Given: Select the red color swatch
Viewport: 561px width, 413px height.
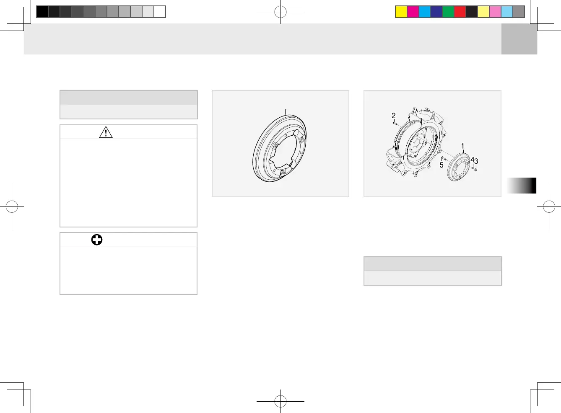Looking at the screenshot, I should point(460,12).
